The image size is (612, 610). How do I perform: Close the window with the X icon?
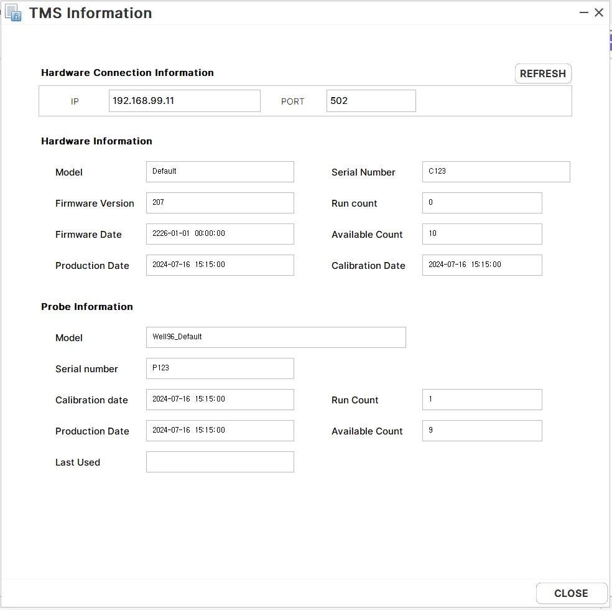(599, 13)
